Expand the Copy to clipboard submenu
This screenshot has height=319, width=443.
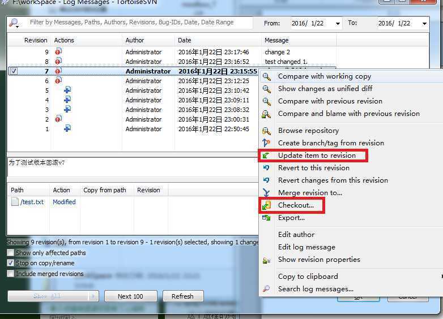point(441,277)
